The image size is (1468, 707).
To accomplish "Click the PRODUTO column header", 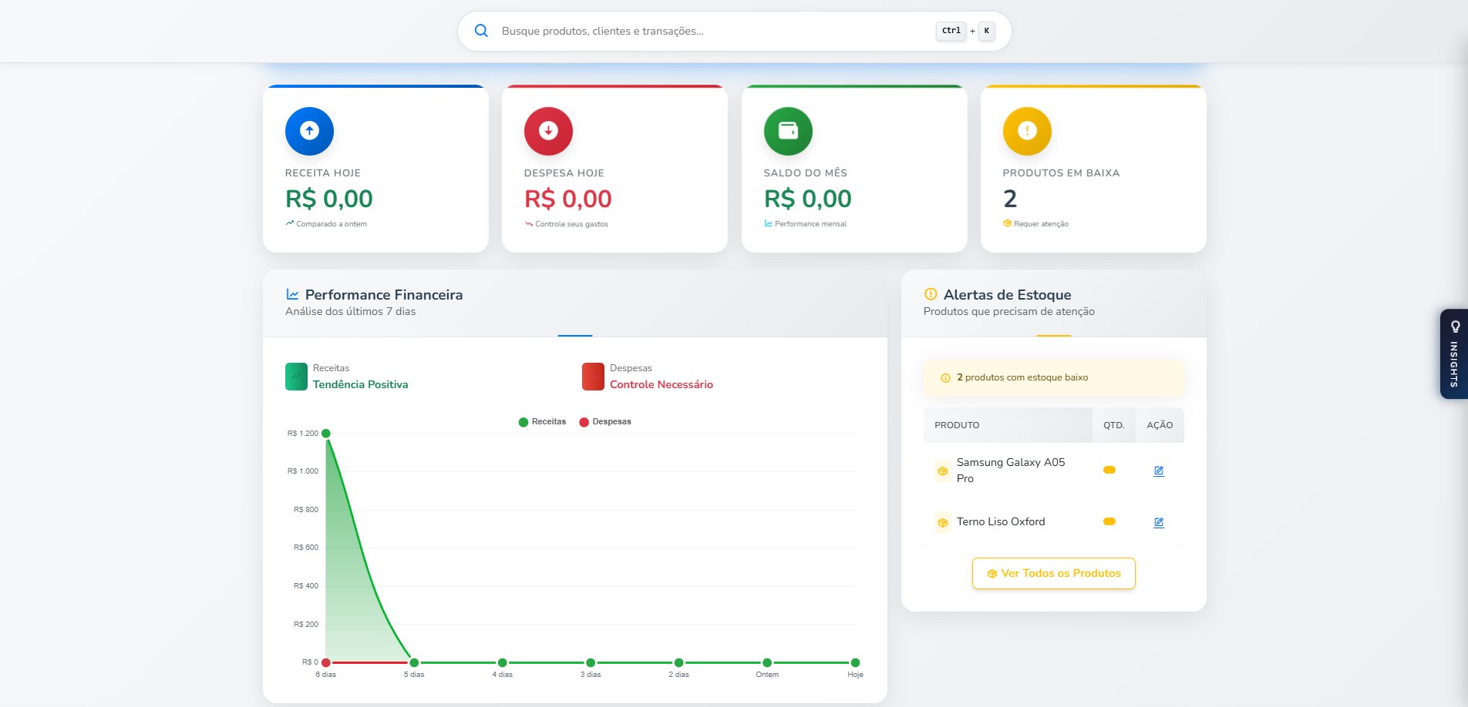I will (x=957, y=425).
